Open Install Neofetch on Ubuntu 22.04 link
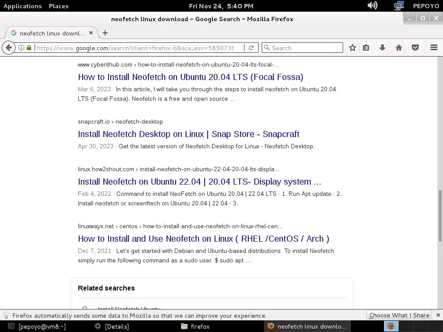The width and height of the screenshot is (443, 332). tap(199, 182)
